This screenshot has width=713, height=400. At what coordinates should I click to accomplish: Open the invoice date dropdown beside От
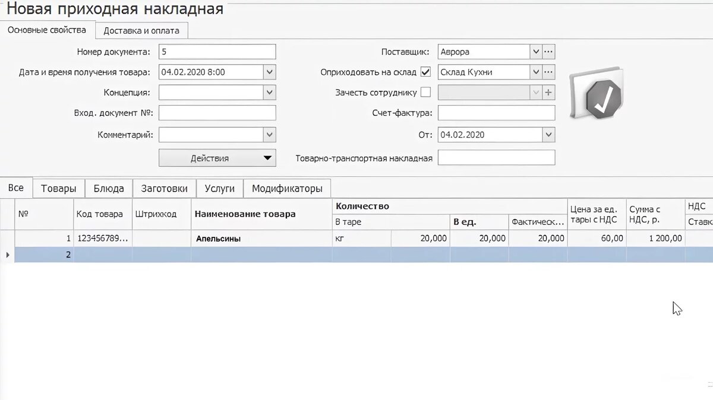[547, 135]
